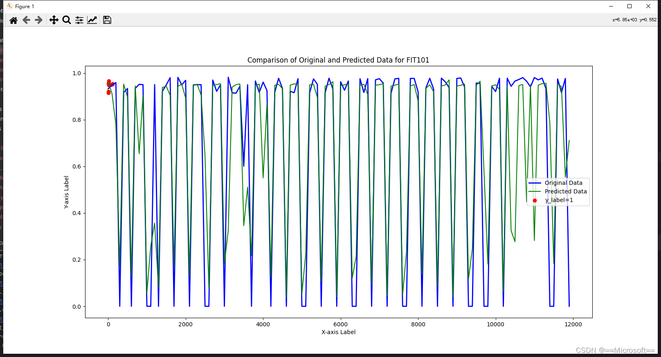Viewport: 661px width, 357px height.
Task: Click the Y-axis Label text
Action: point(66,192)
